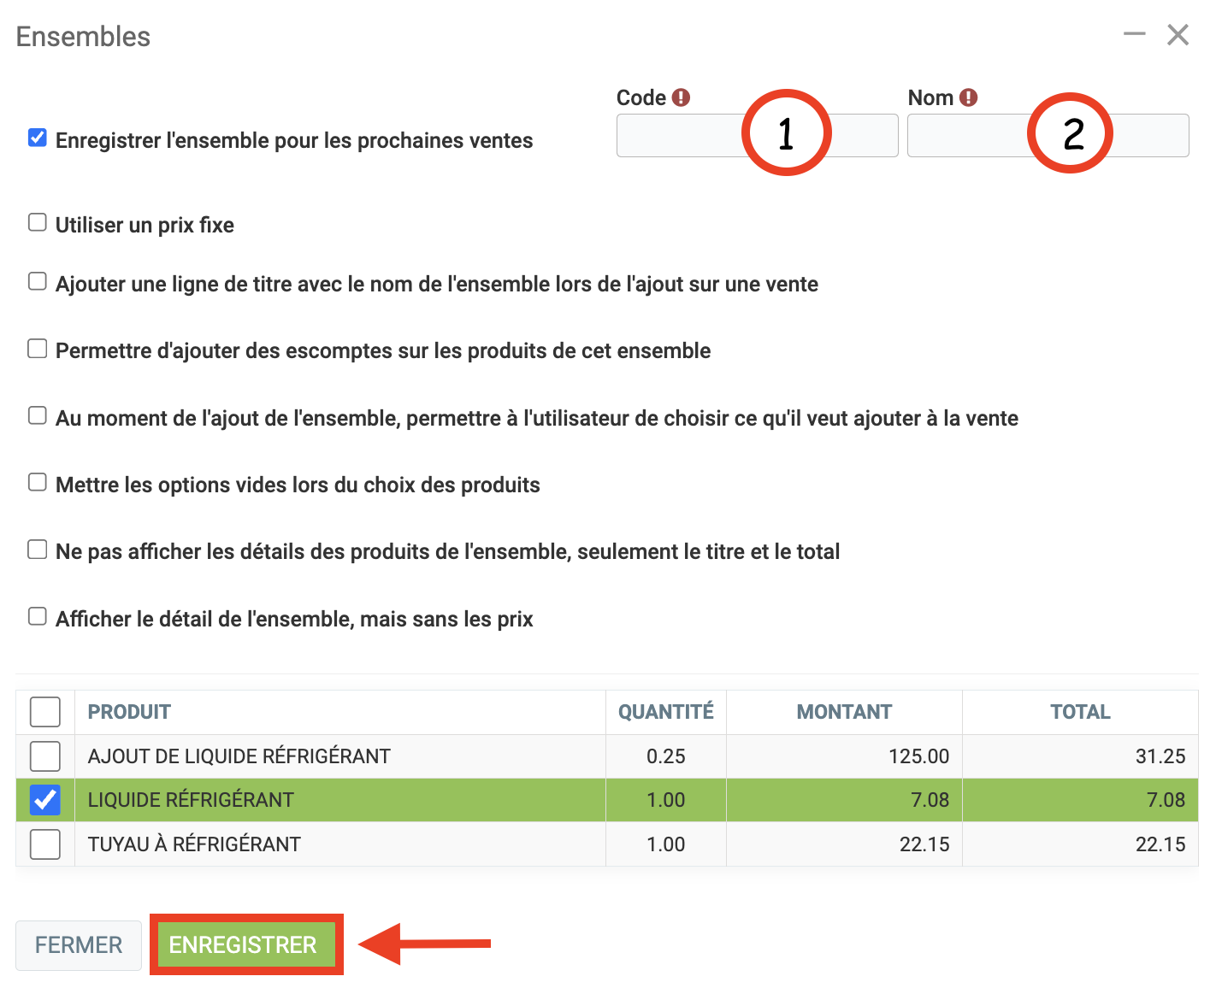Uncheck the LIQUIDE RÉFRIGÉRANT row checkbox
Image resolution: width=1216 pixels, height=988 pixels.
45,800
